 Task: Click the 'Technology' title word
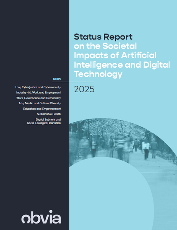[x=98, y=74]
